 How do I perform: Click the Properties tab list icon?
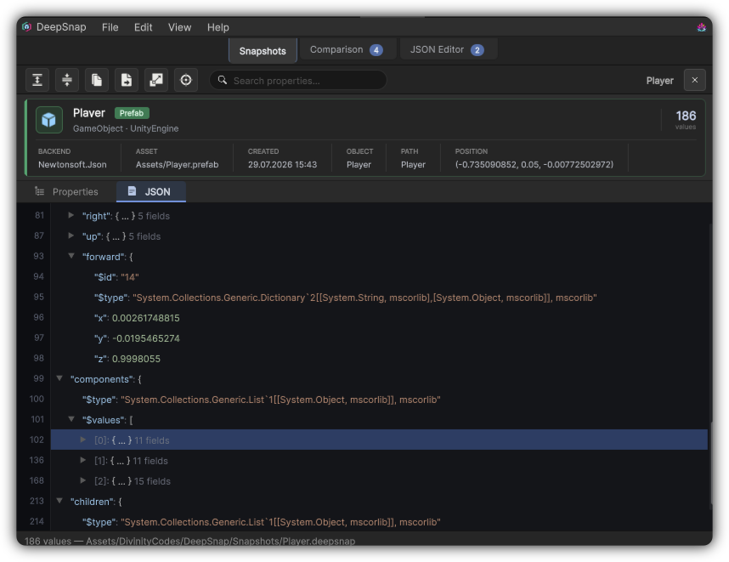tap(40, 191)
